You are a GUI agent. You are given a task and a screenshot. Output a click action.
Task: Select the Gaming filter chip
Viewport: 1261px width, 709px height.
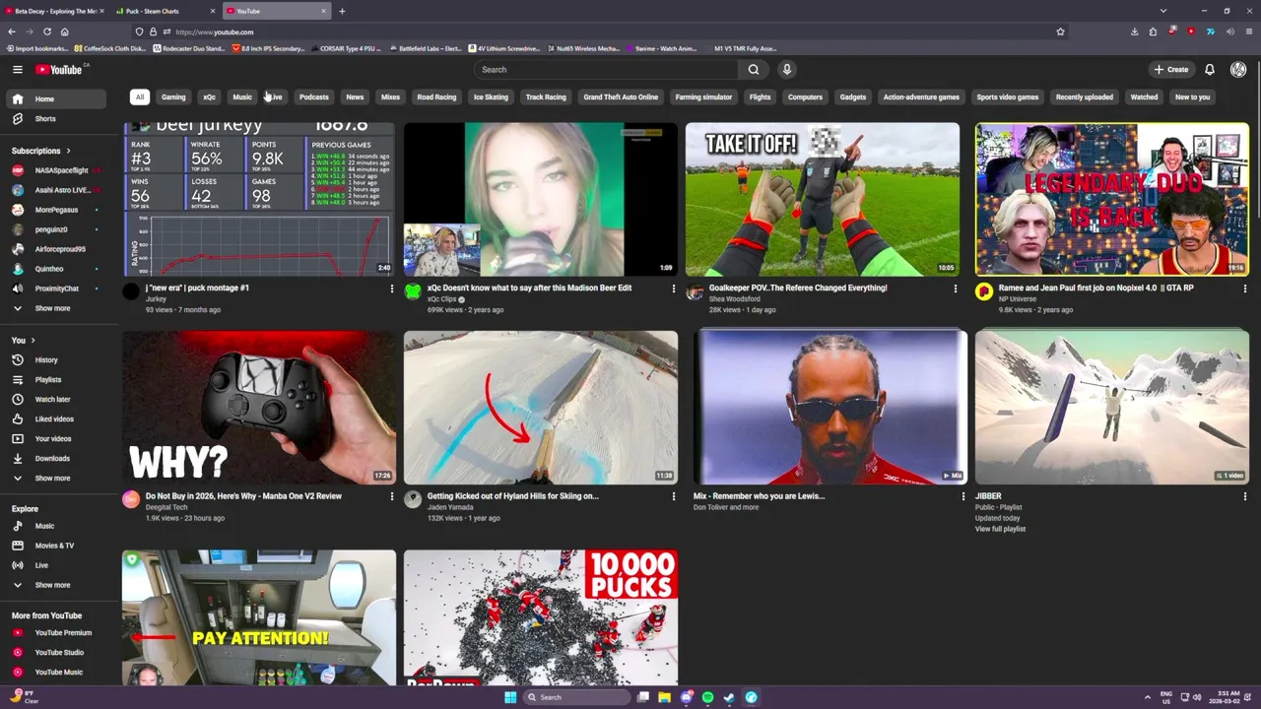coord(173,97)
